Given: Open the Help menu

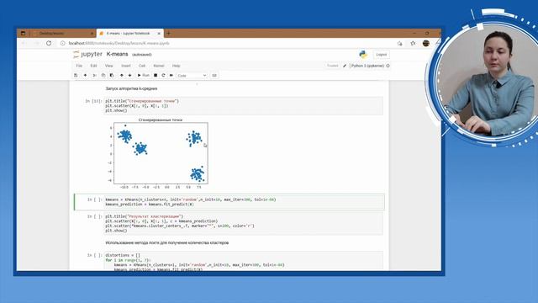Looking at the screenshot, I should 176,66.
